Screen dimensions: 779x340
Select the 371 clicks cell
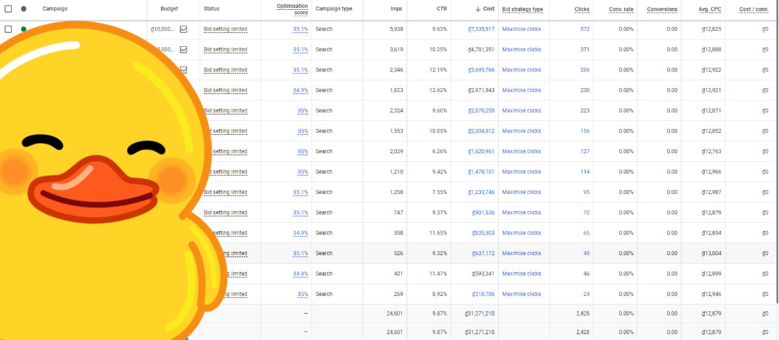585,49
